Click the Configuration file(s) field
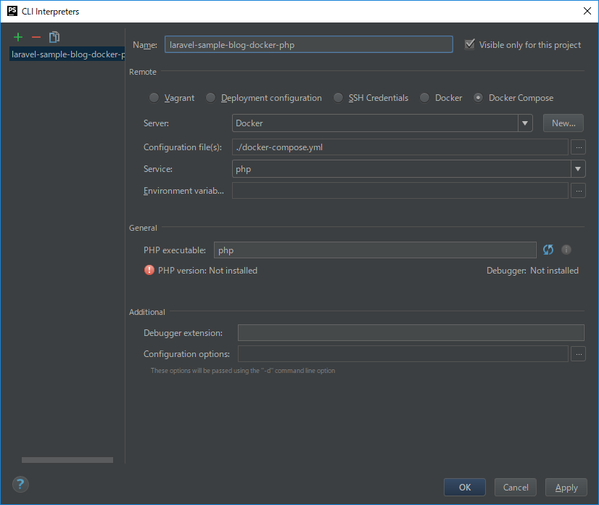Screen dimensions: 599x505 click(400, 147)
